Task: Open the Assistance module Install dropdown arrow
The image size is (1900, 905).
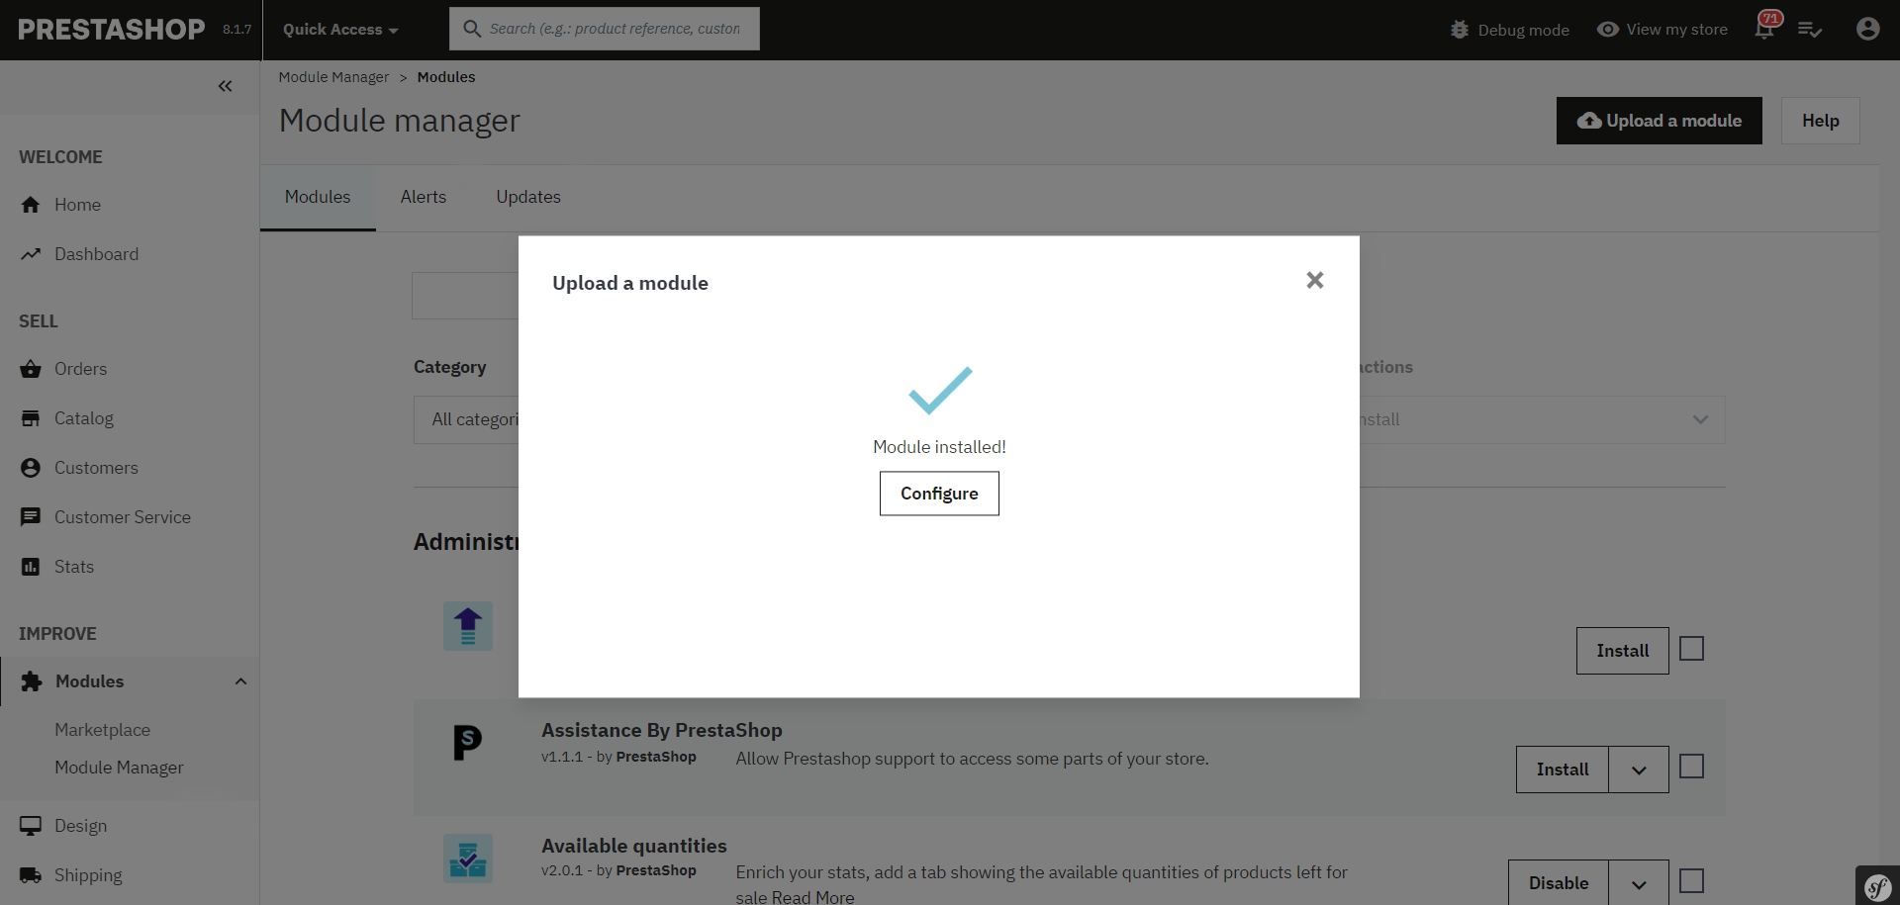Action: (x=1639, y=770)
